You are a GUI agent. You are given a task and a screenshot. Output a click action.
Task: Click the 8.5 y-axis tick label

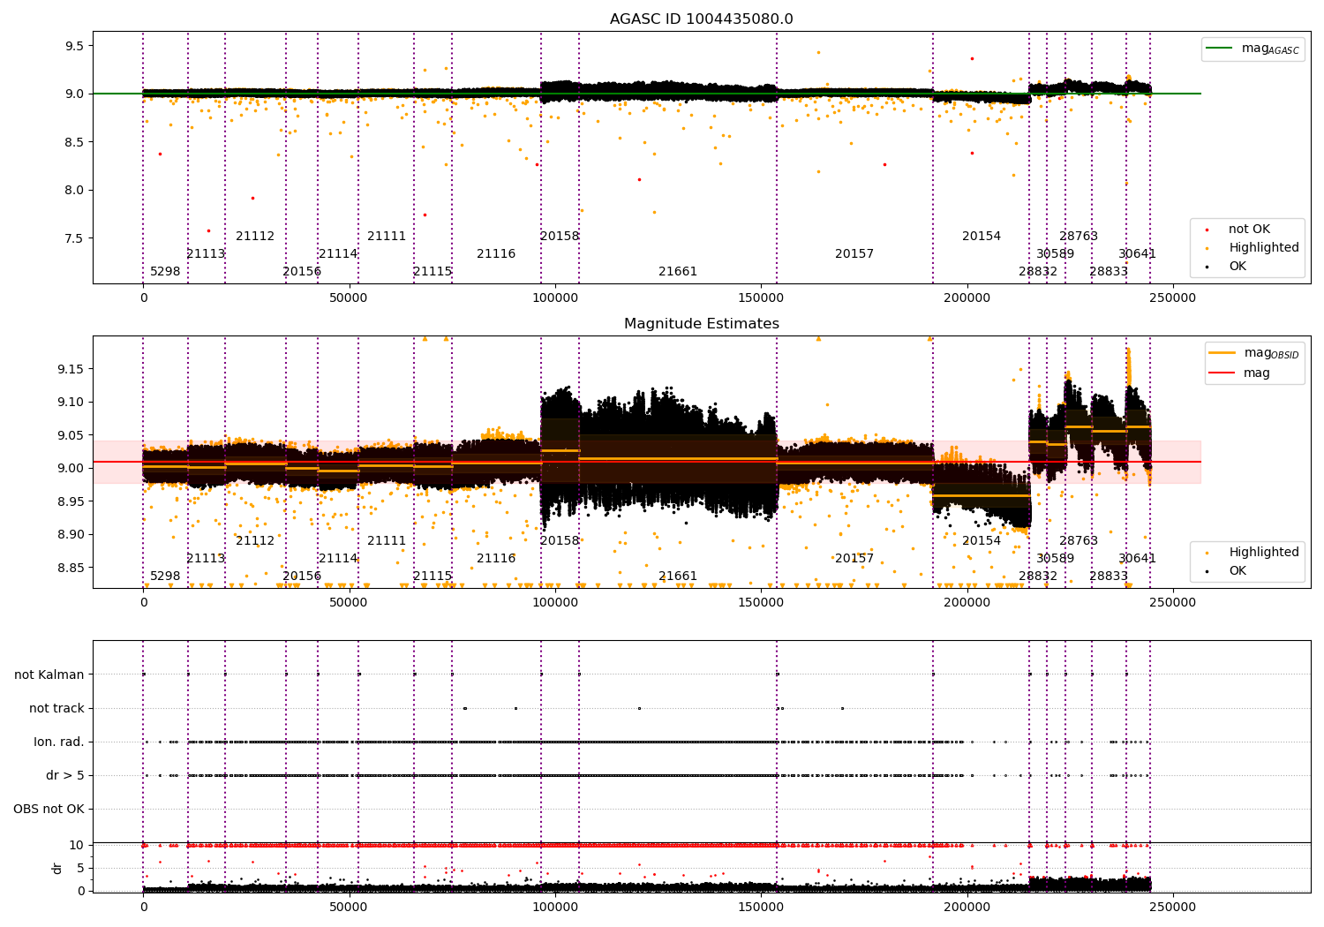(x=75, y=142)
